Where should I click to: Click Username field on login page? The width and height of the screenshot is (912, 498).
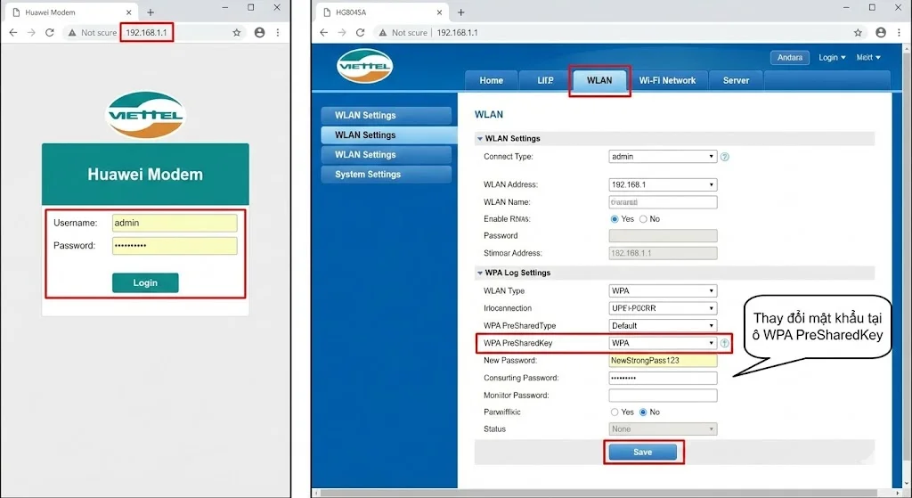coord(175,223)
